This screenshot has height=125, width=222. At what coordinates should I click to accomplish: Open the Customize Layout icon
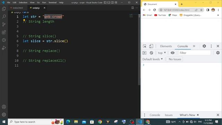tap(116, 2)
